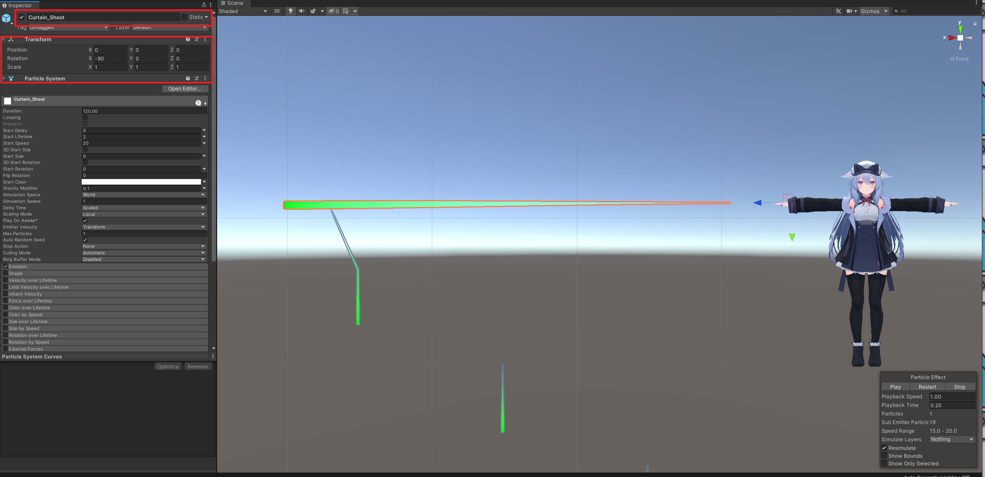Enable Show Bounds checkbox
This screenshot has height=477, width=985.
pyautogui.click(x=884, y=456)
